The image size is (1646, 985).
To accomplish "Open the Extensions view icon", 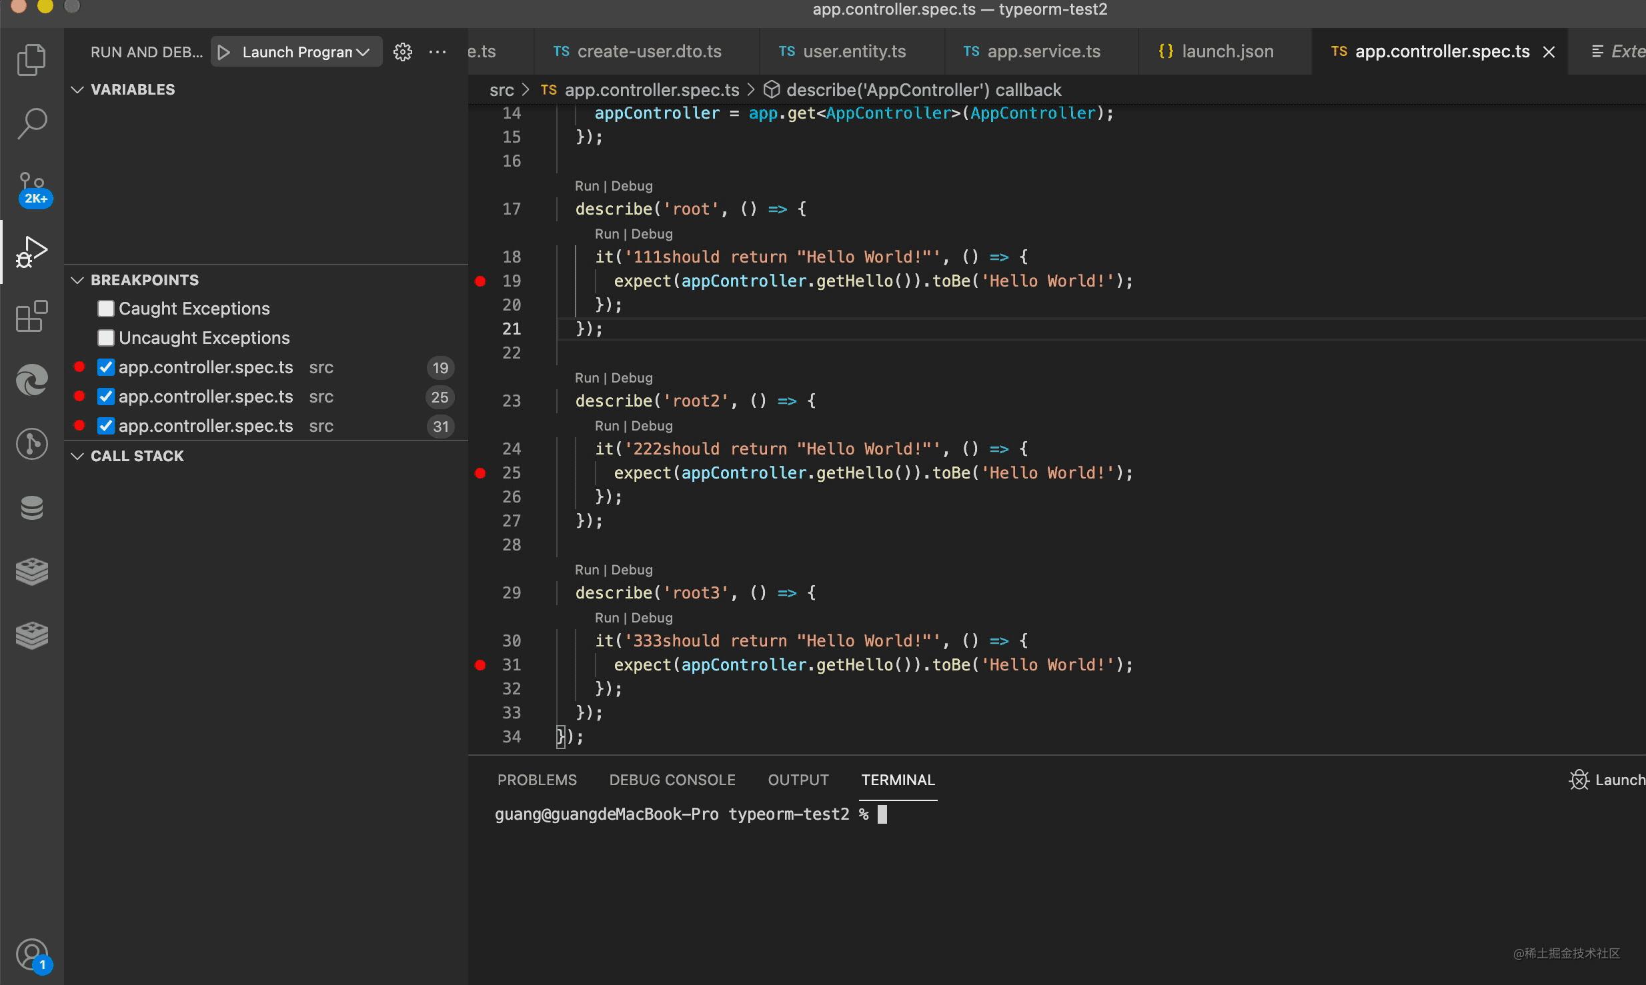I will click(x=31, y=316).
